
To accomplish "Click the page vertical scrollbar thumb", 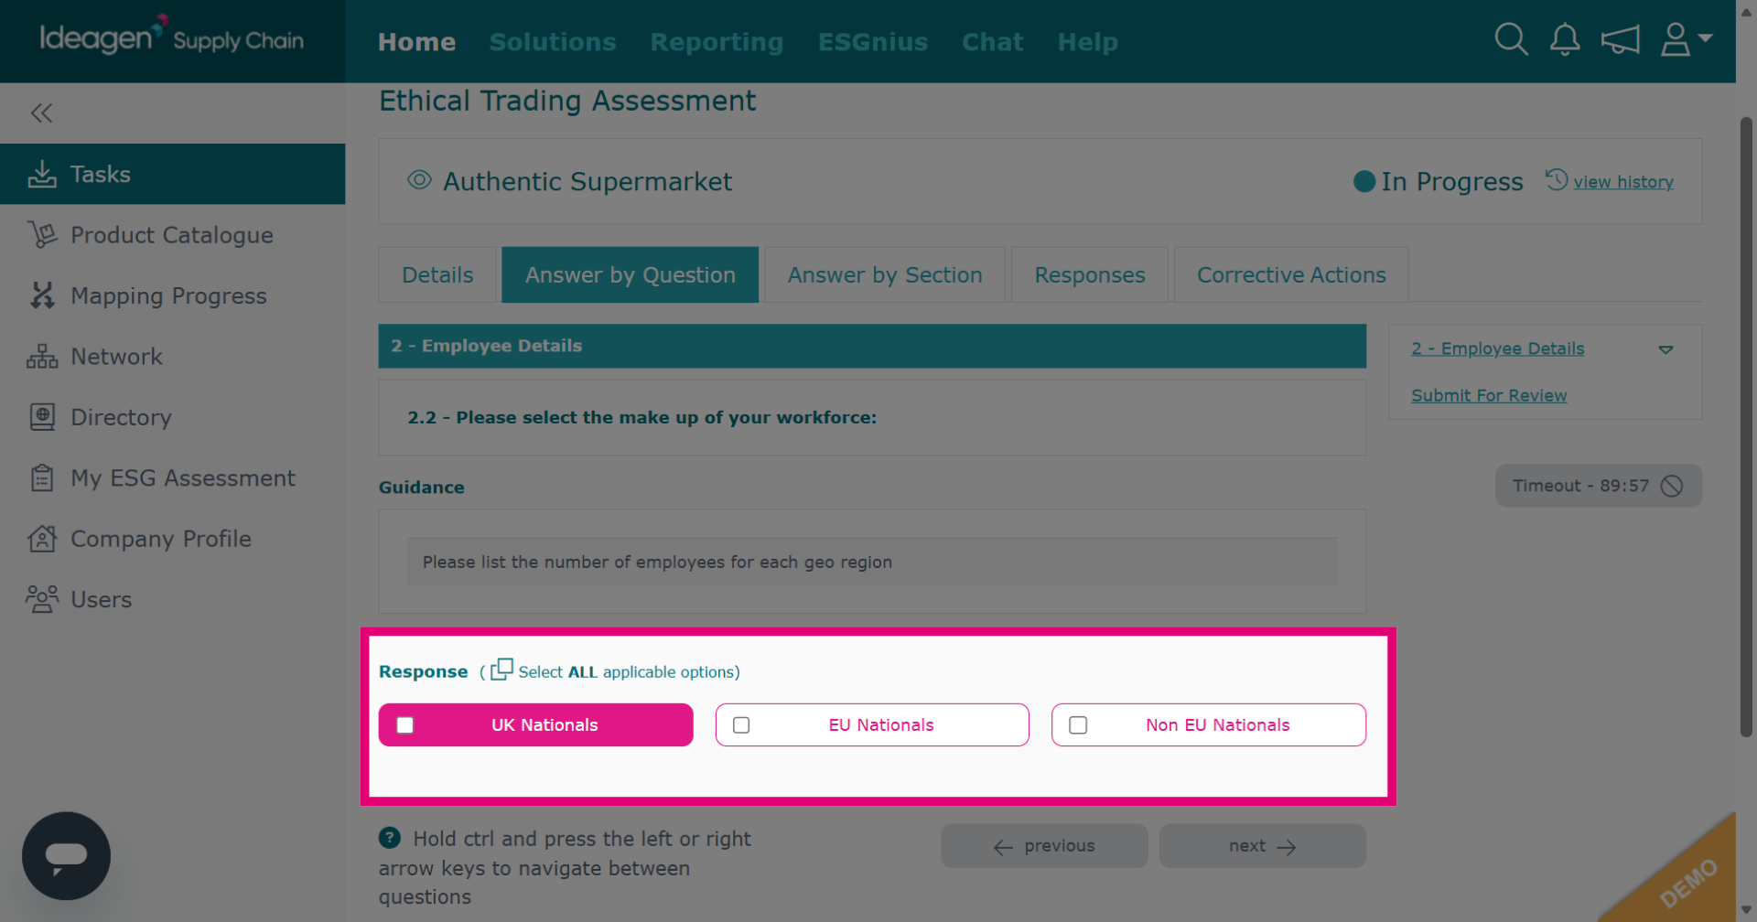I will point(1746,426).
